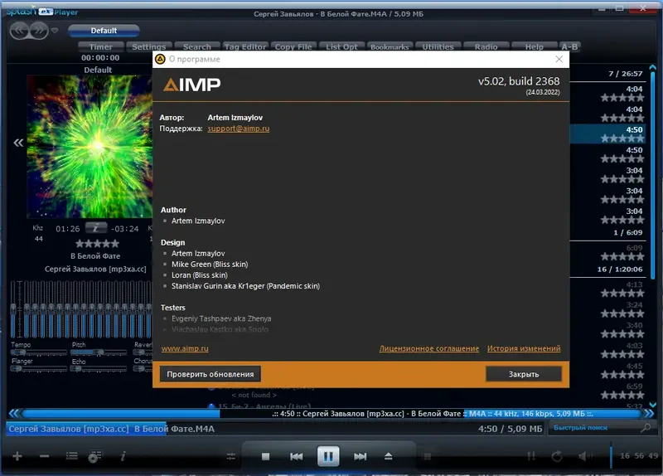The image size is (663, 476).
Task: Adjust the Flanger slider
Action: [38, 368]
